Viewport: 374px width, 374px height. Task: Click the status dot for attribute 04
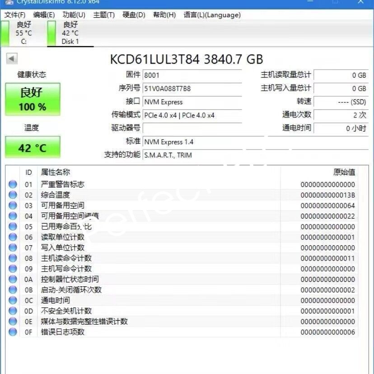pyautogui.click(x=13, y=216)
